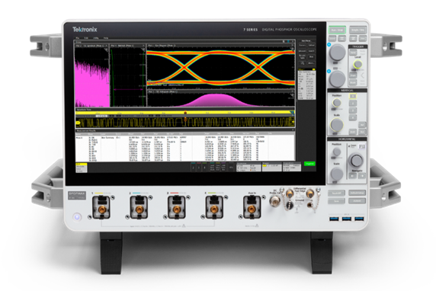The height and width of the screenshot is (291, 436).
Task: Select the channel 1 vertical button
Action: tap(353, 96)
